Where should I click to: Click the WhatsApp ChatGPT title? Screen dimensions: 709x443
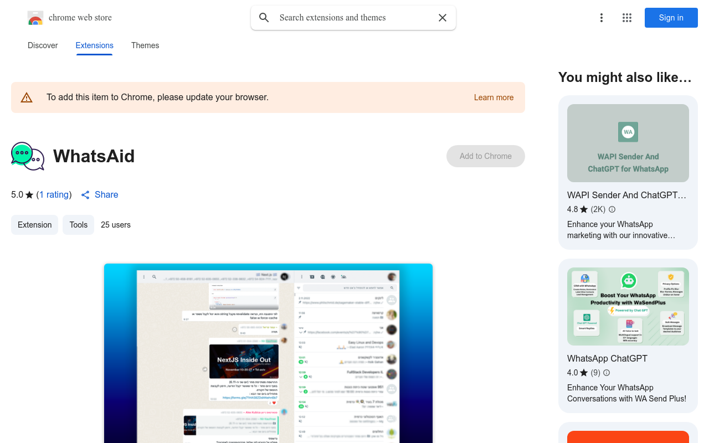point(607,358)
